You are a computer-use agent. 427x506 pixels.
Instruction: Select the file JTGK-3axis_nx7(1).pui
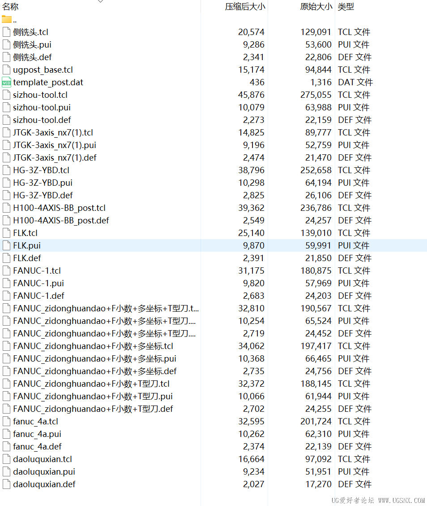[x=55, y=145]
